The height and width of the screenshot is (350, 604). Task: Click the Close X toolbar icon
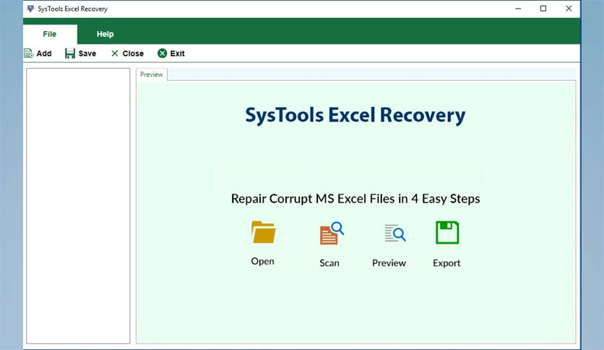pos(114,54)
